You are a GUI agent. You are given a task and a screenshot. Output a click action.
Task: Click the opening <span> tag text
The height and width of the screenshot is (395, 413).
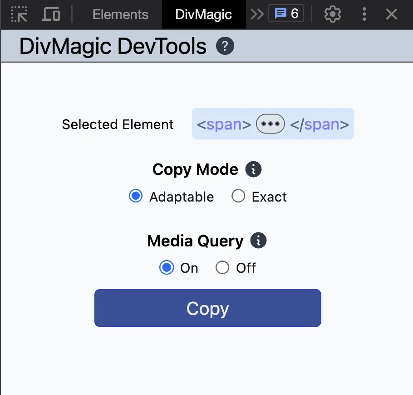pyautogui.click(x=224, y=124)
